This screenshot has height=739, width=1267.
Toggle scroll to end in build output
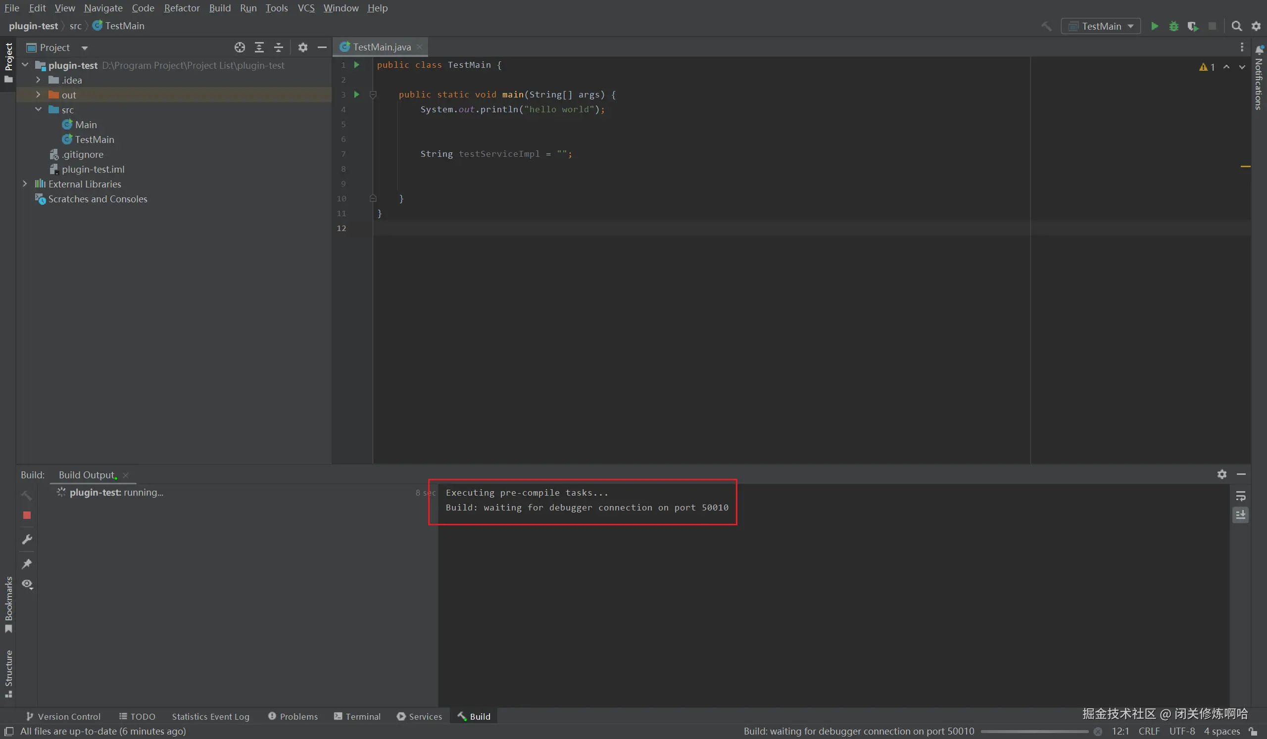1240,514
